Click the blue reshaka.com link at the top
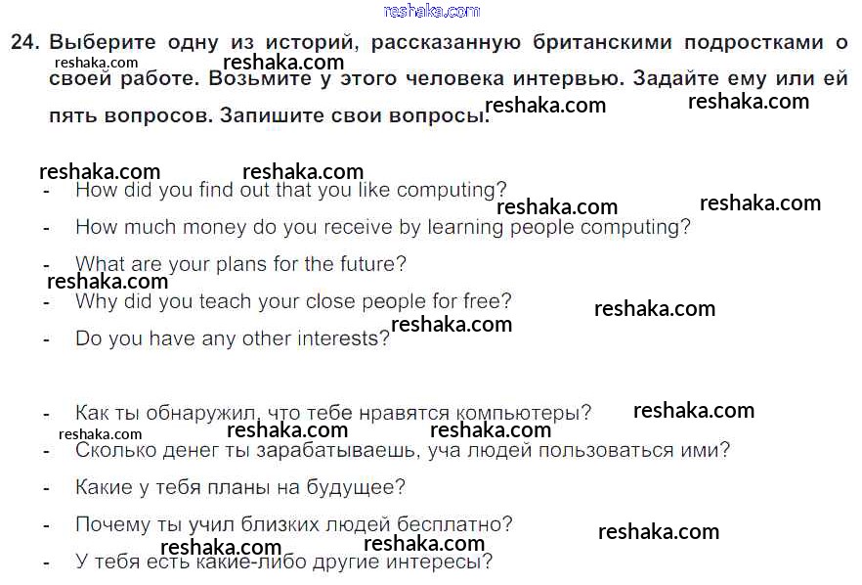Image resolution: width=862 pixels, height=585 pixels. click(432, 11)
